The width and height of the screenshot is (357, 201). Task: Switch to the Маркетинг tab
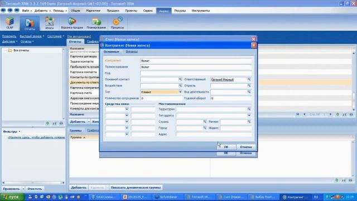pos(93,11)
